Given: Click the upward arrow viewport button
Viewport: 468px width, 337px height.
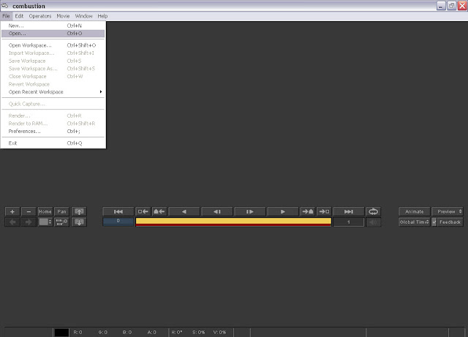Looking at the screenshot, I should 79,212.
